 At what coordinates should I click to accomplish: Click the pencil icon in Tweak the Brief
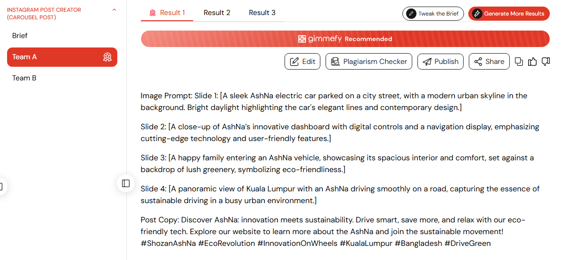[411, 14]
